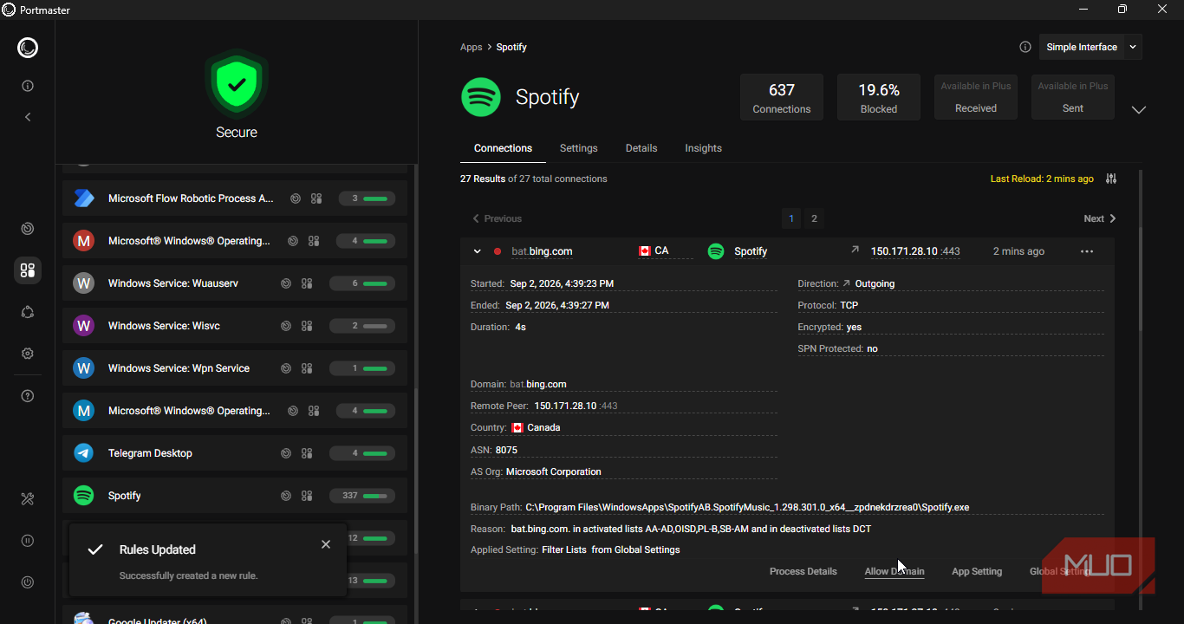Click the Wisvc connection count bar
Screen dimensions: 1184x624
[x=362, y=326]
